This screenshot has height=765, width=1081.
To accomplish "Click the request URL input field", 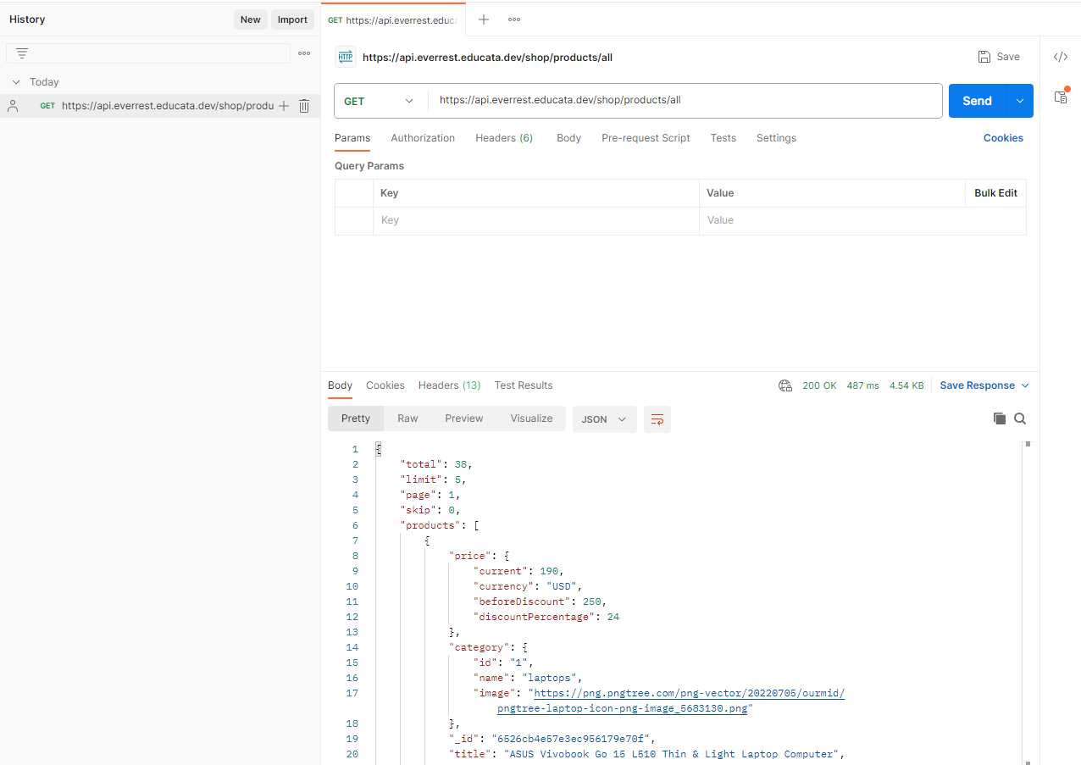I will [x=685, y=101].
